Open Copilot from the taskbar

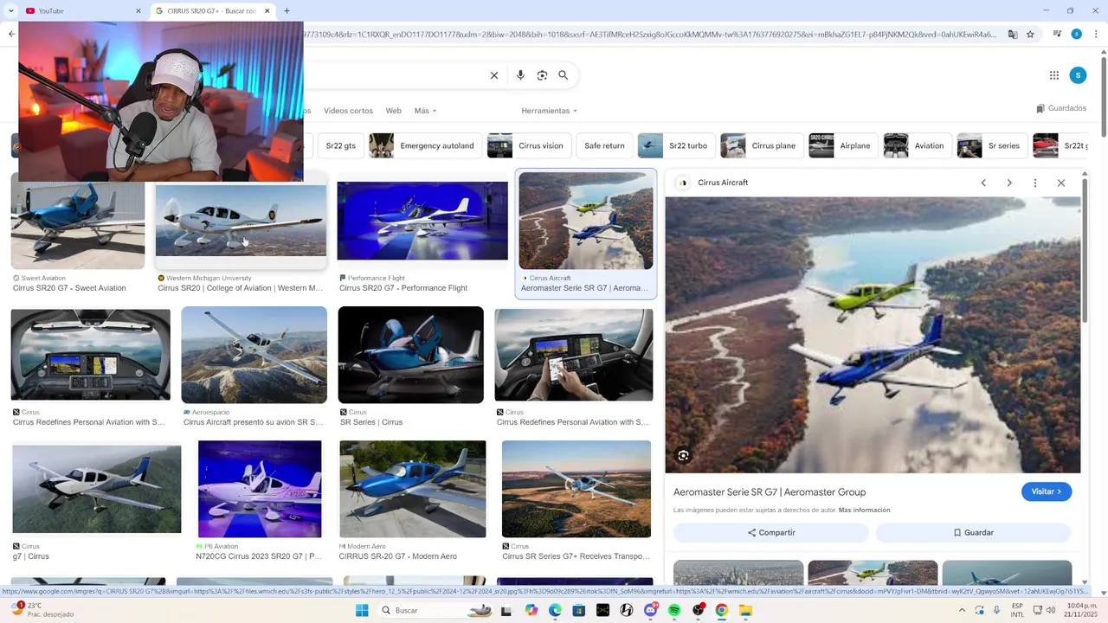tap(531, 610)
